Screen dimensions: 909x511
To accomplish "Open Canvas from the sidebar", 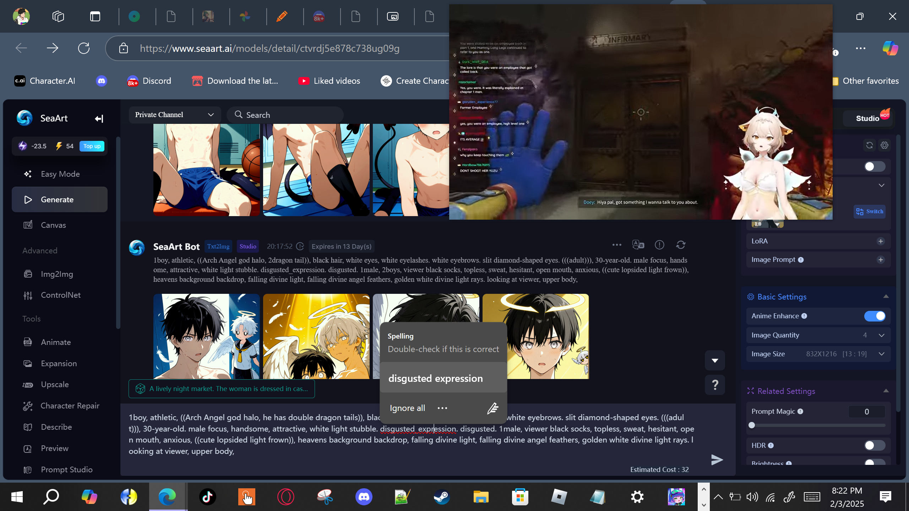I will coord(60,225).
